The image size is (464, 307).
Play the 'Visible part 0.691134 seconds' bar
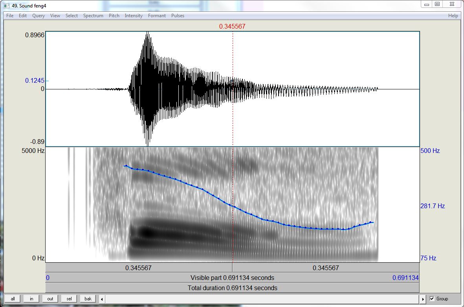pos(232,278)
